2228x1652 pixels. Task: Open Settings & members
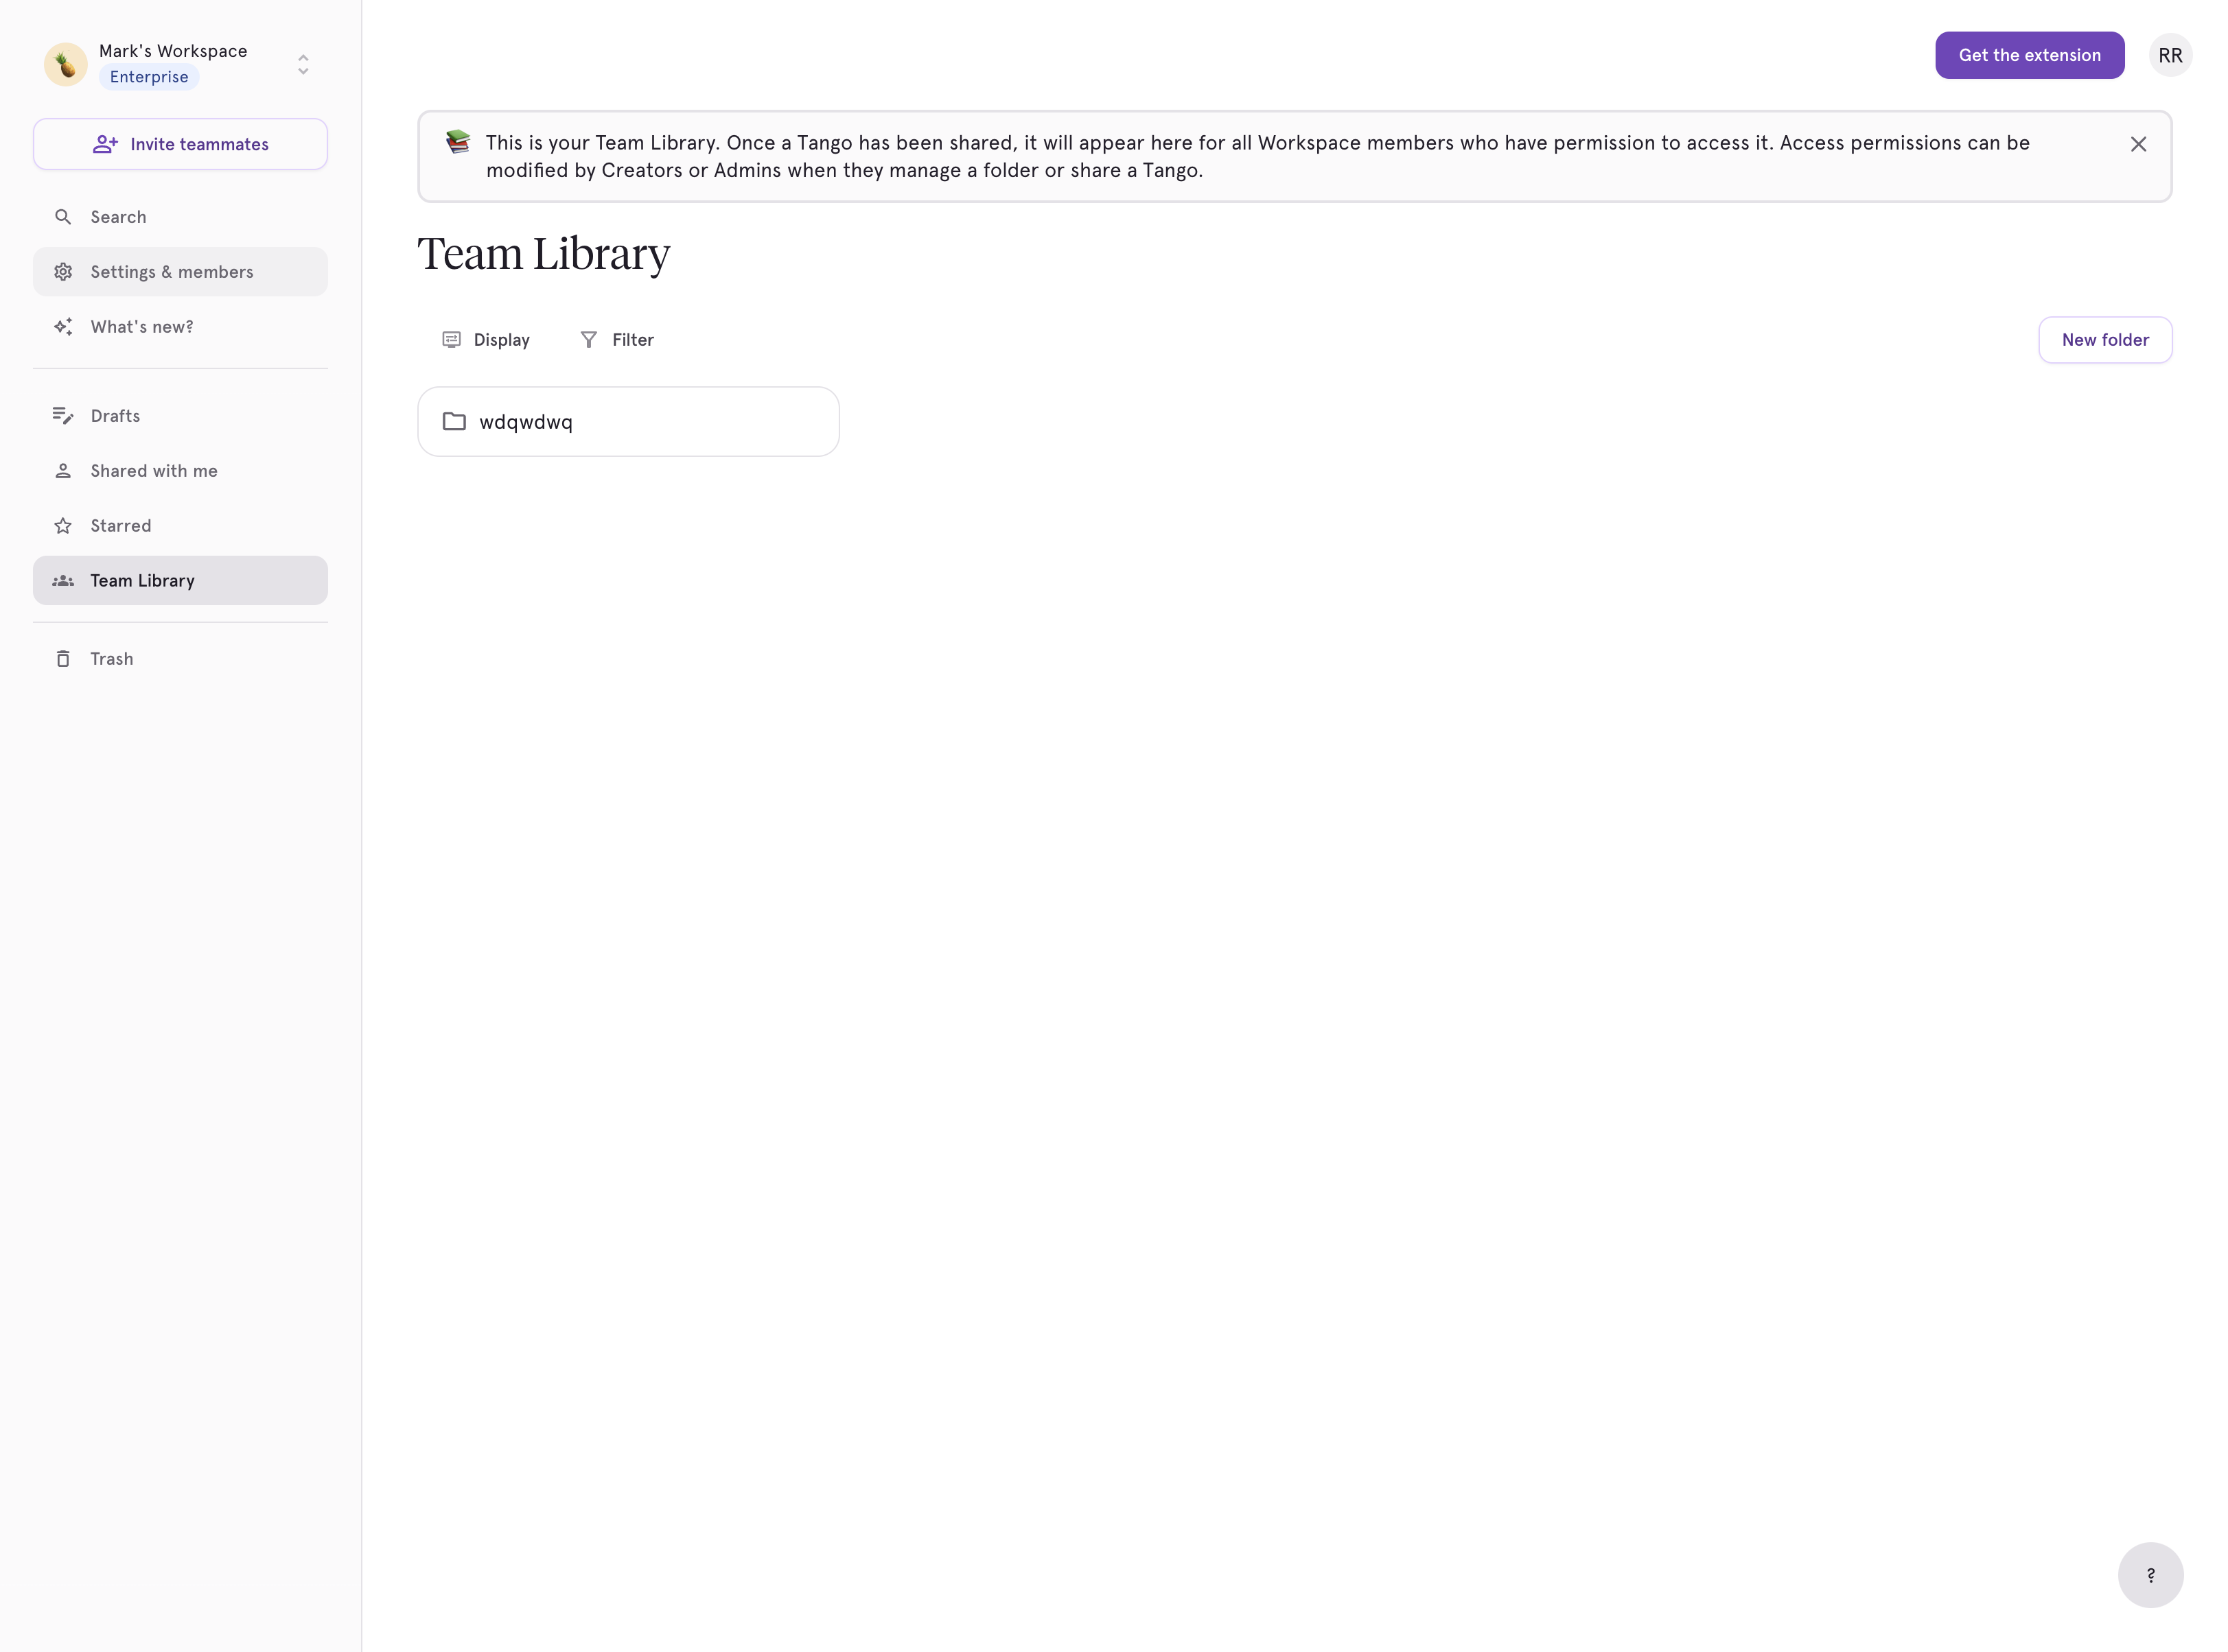click(180, 272)
